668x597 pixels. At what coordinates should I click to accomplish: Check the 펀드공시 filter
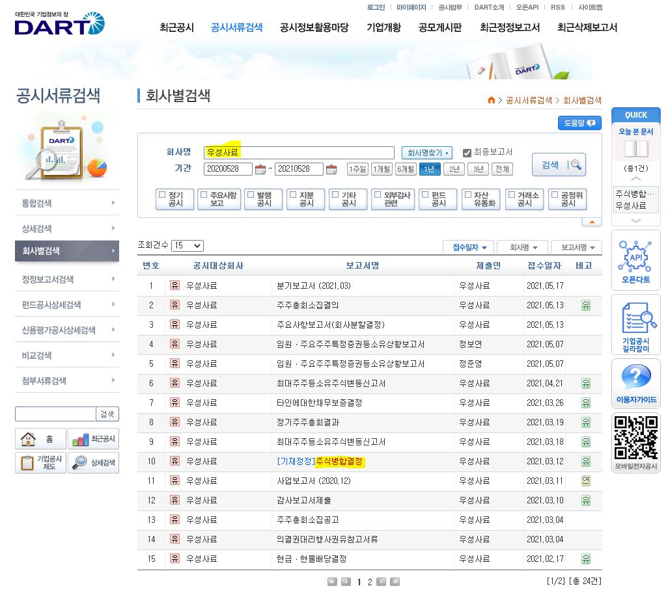[425, 194]
